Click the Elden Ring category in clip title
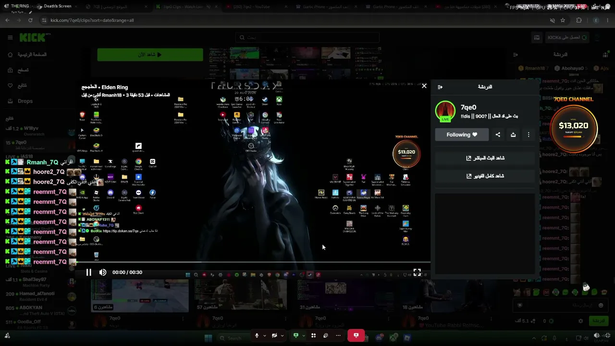 [x=114, y=87]
